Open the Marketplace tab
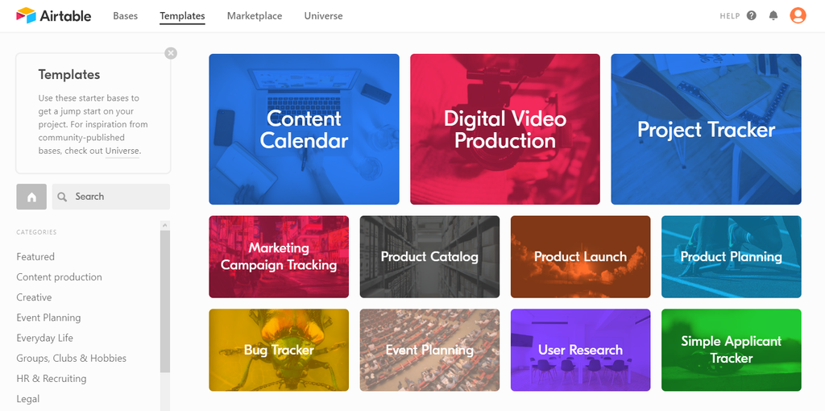This screenshot has height=411, width=825. click(255, 16)
